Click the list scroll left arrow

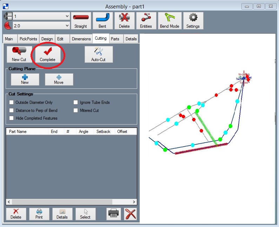[x=9, y=202]
